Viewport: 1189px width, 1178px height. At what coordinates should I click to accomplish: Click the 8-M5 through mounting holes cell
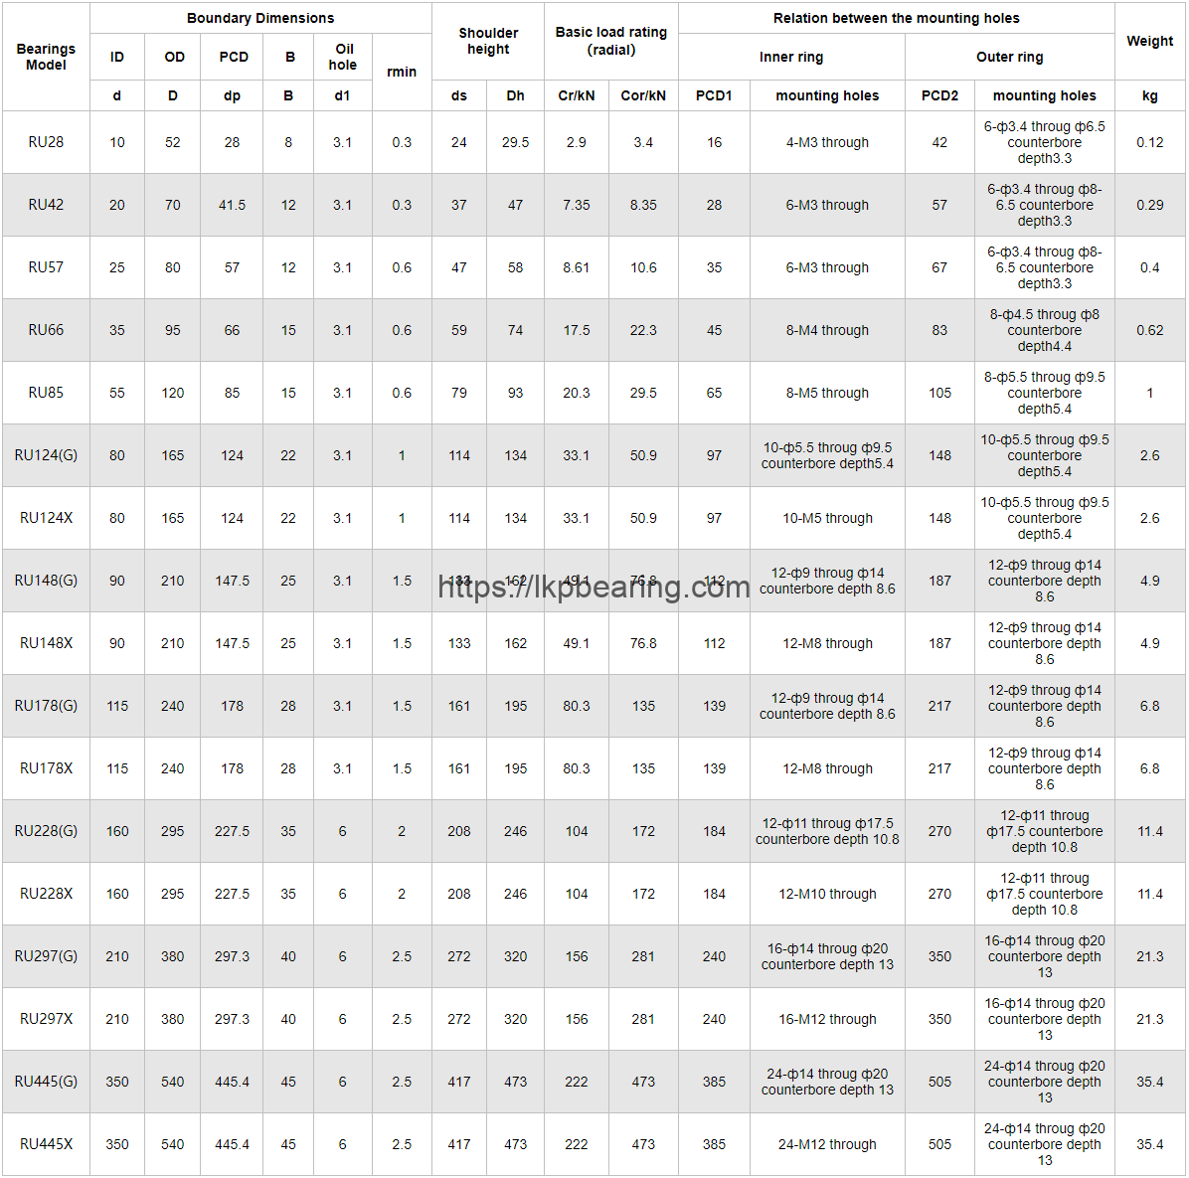click(x=827, y=393)
